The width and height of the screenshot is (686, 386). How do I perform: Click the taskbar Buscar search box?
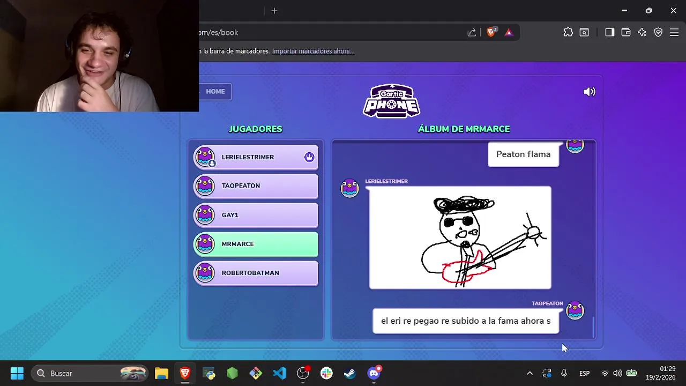[90, 373]
